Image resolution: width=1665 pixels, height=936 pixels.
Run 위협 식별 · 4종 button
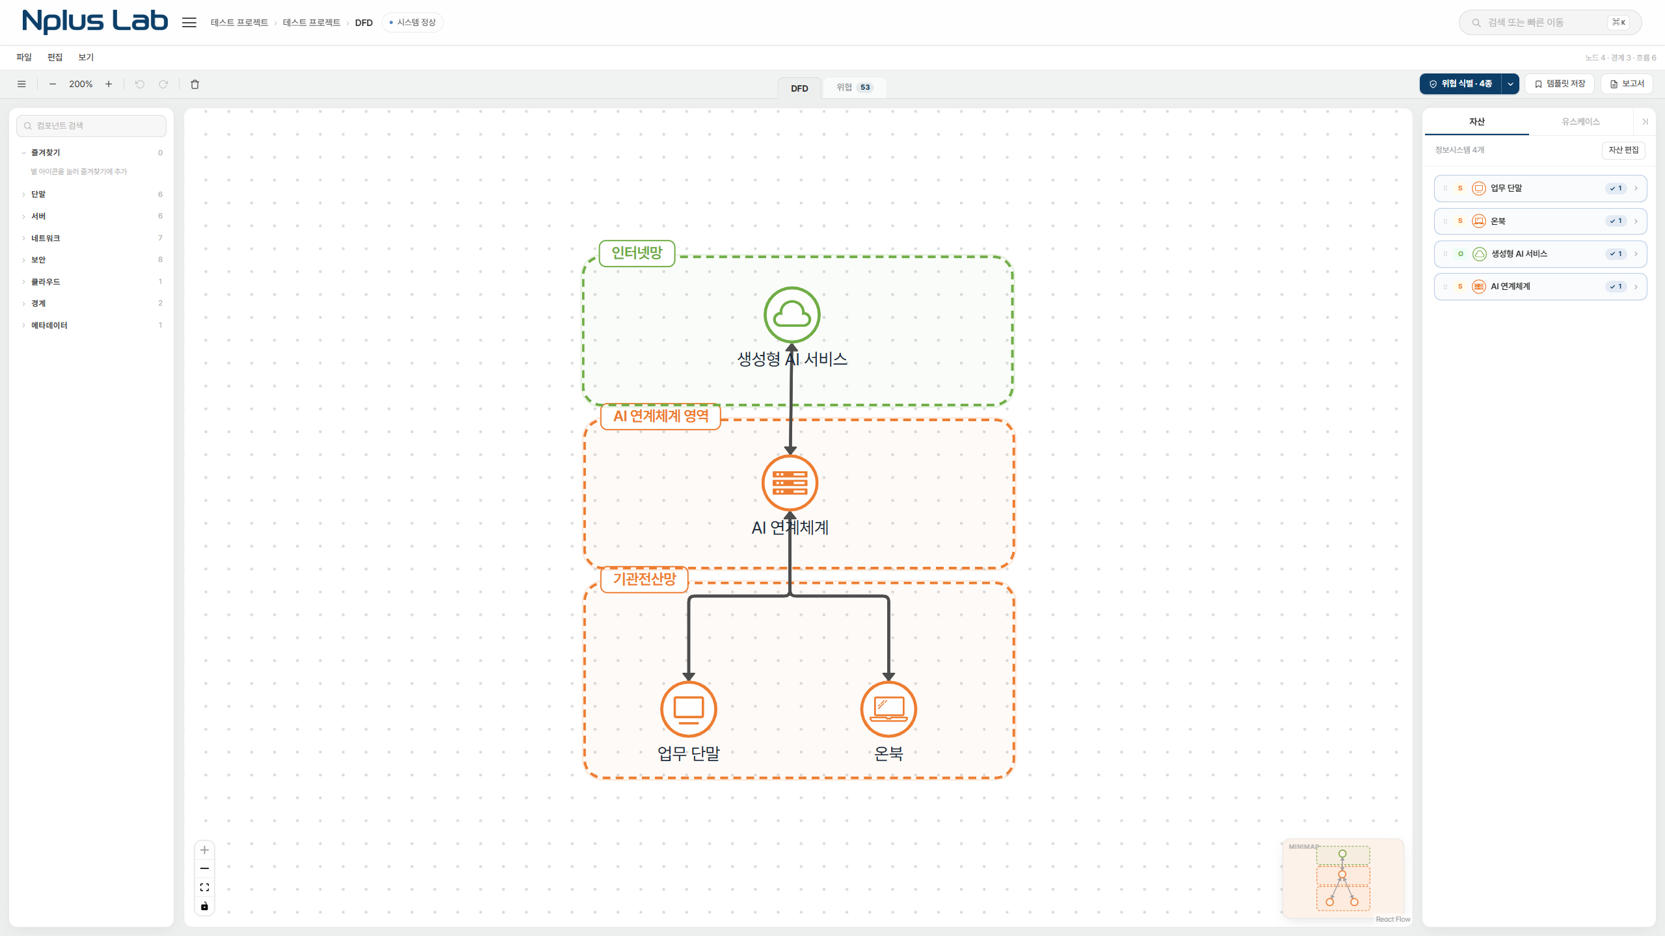click(1461, 84)
